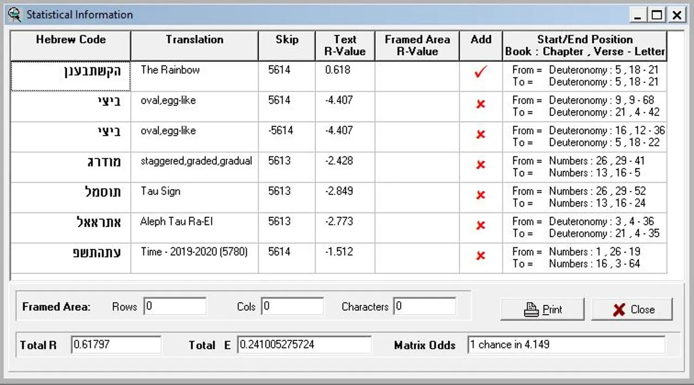Click the Characters input field

[x=425, y=306]
